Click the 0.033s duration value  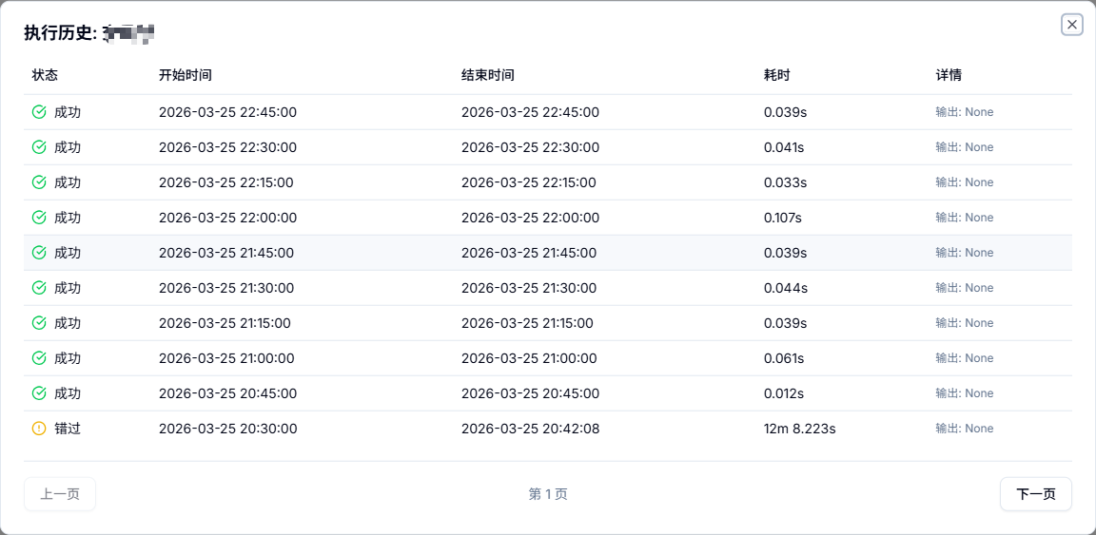point(786,182)
